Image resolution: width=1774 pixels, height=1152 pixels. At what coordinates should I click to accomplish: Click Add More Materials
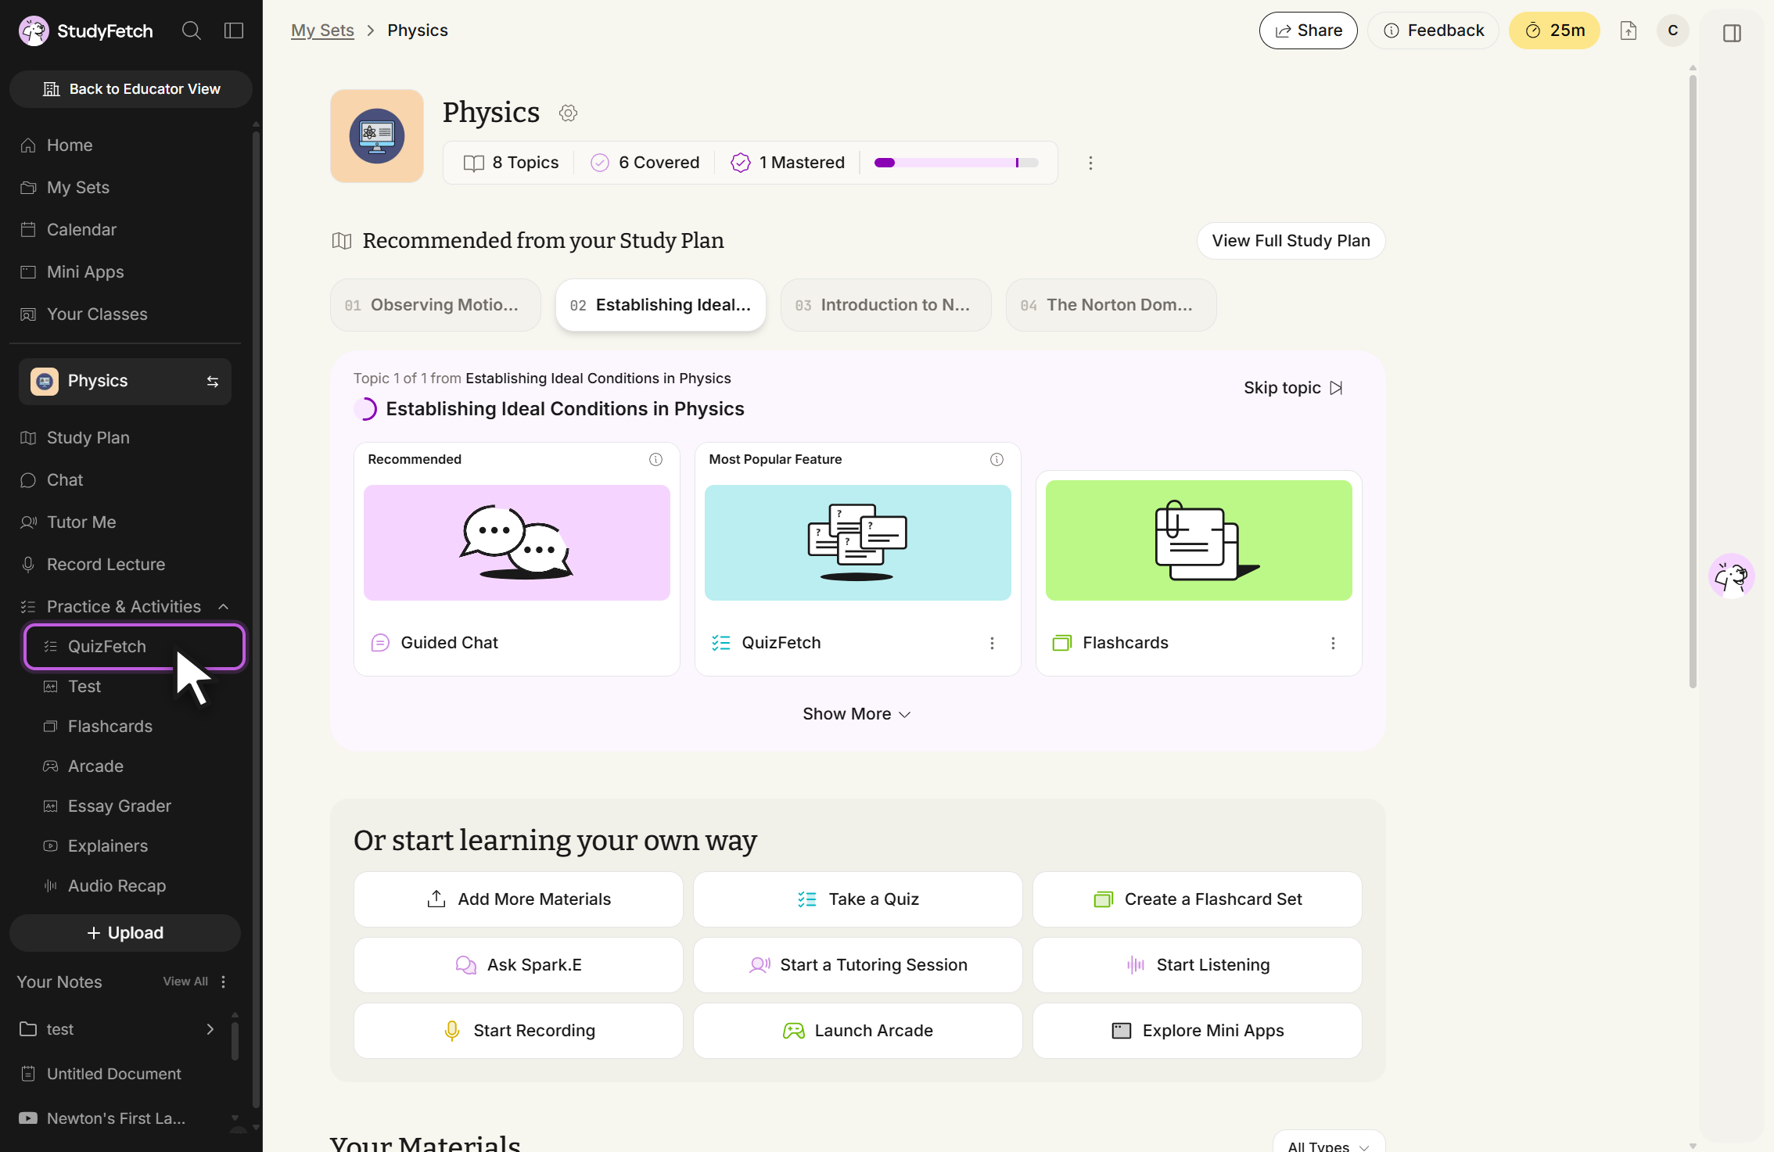pyautogui.click(x=519, y=899)
